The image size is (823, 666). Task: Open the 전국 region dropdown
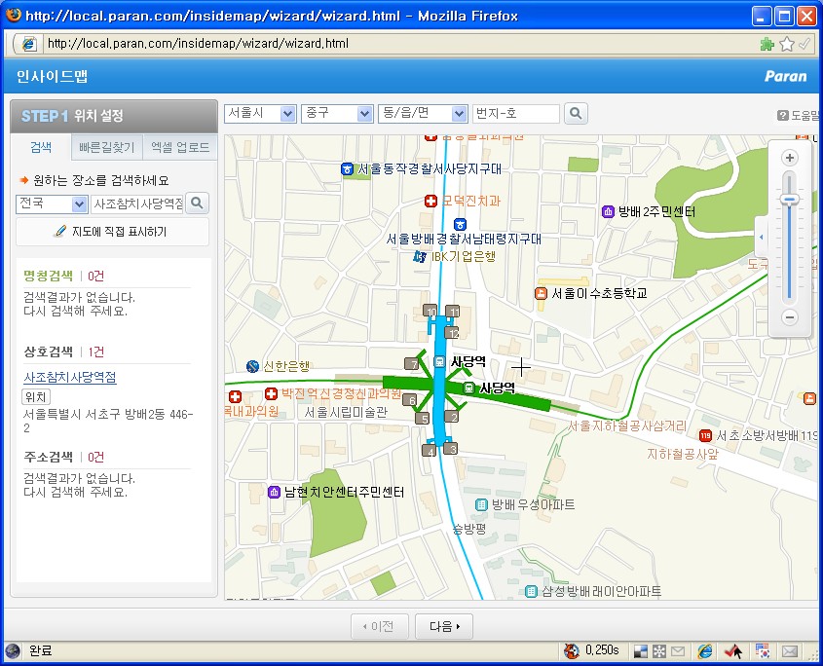(x=52, y=203)
